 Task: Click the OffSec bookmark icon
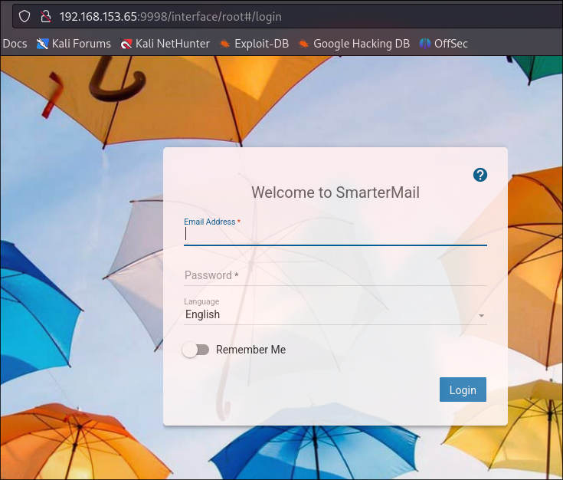[425, 44]
